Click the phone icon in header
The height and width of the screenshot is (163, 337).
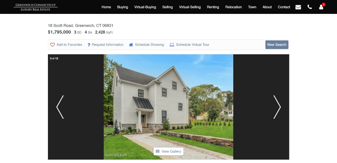pyautogui.click(x=310, y=7)
